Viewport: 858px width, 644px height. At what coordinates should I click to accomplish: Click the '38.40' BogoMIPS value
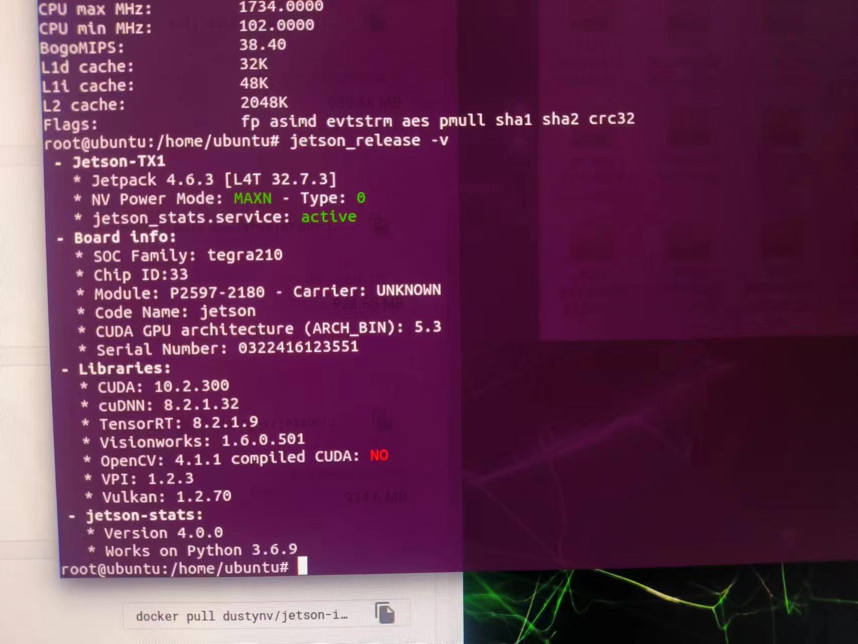click(263, 45)
